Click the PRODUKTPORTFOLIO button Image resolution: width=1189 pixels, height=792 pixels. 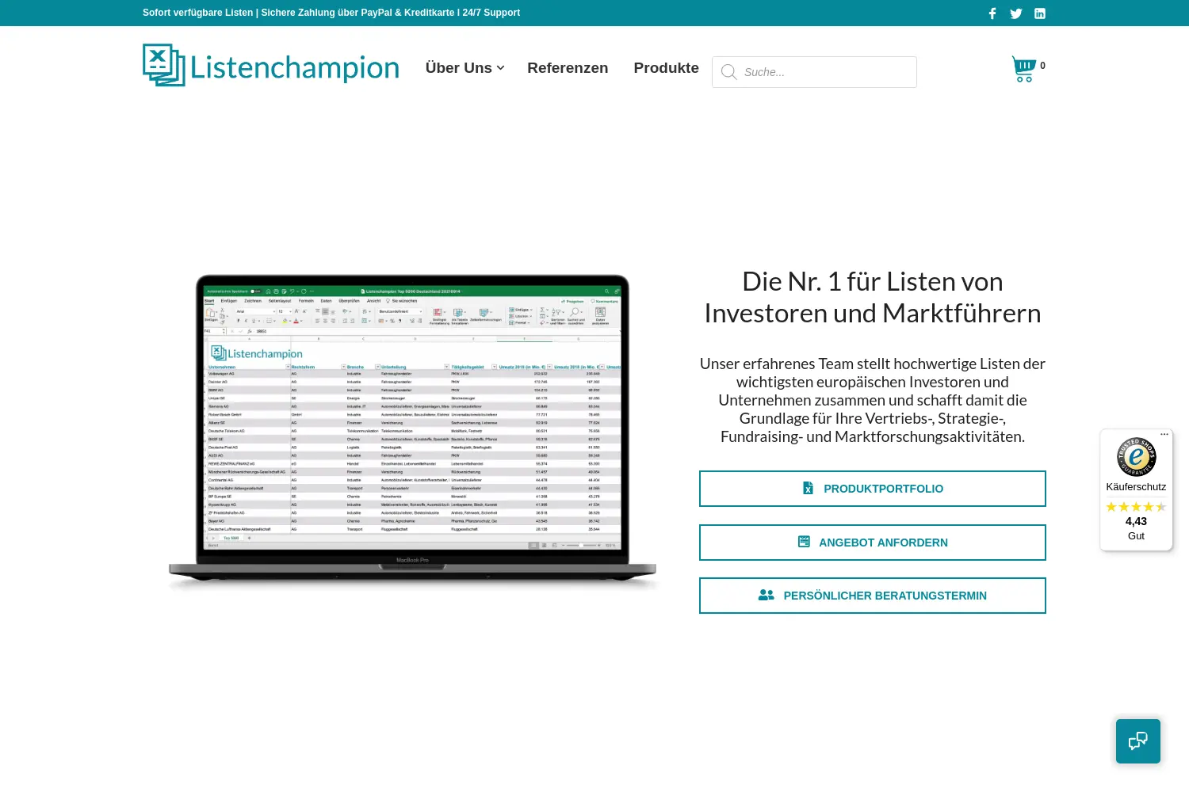873,489
